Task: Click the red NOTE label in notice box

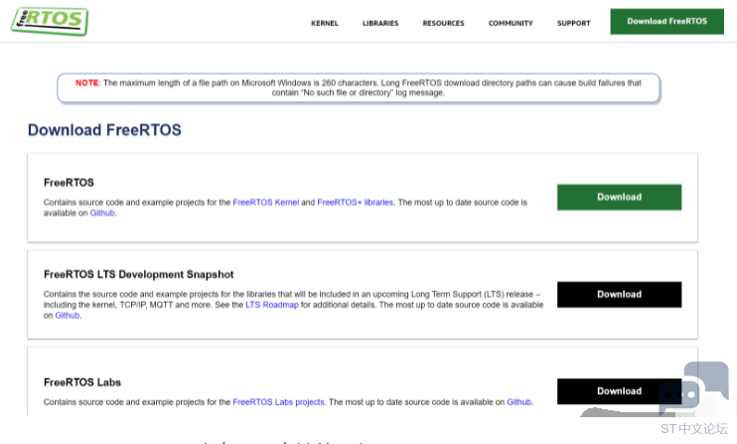Action: pos(87,82)
